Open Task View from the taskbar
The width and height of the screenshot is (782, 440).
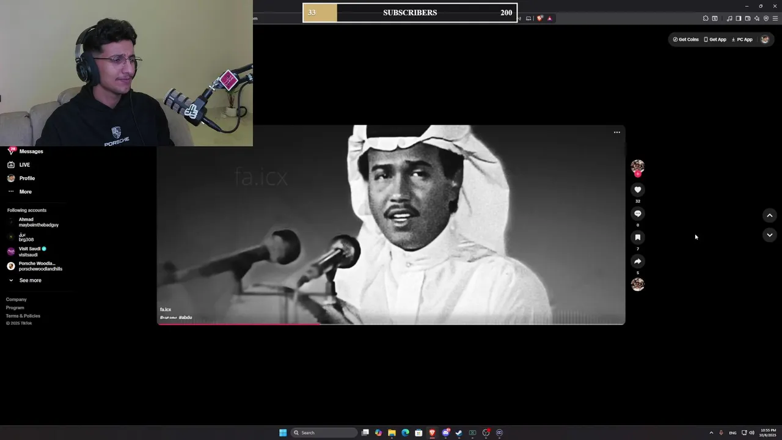tap(365, 433)
